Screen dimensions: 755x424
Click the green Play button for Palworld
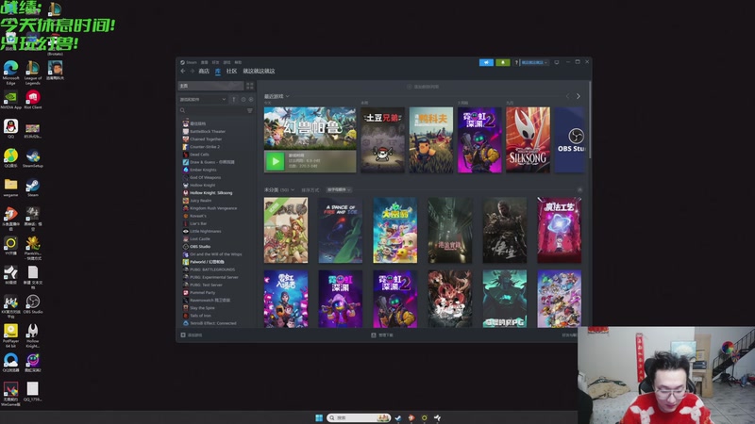[x=275, y=161]
